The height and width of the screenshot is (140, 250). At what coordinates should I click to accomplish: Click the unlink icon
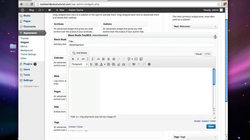(x=124, y=59)
